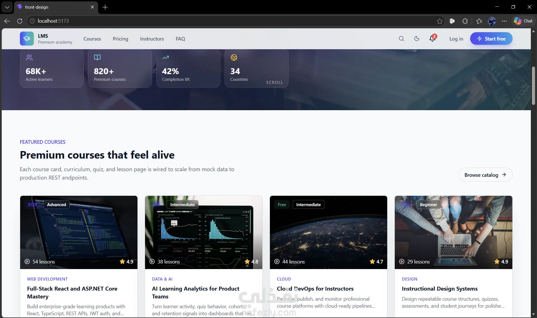Click the DATA & AI category label

click(x=162, y=279)
